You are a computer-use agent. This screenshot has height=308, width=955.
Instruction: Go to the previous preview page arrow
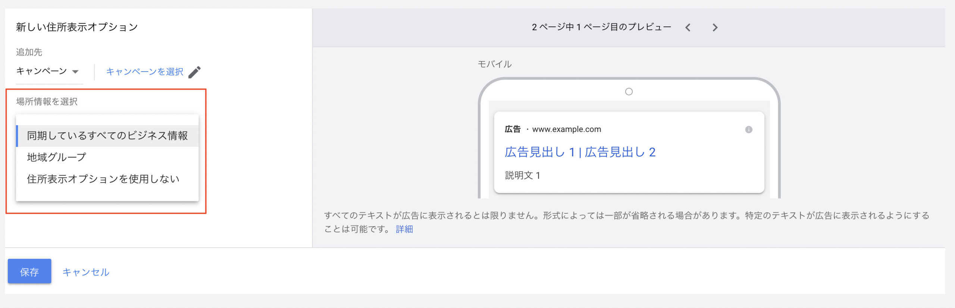[x=688, y=28]
